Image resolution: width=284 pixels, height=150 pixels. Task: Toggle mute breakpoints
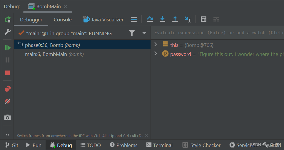point(7,101)
